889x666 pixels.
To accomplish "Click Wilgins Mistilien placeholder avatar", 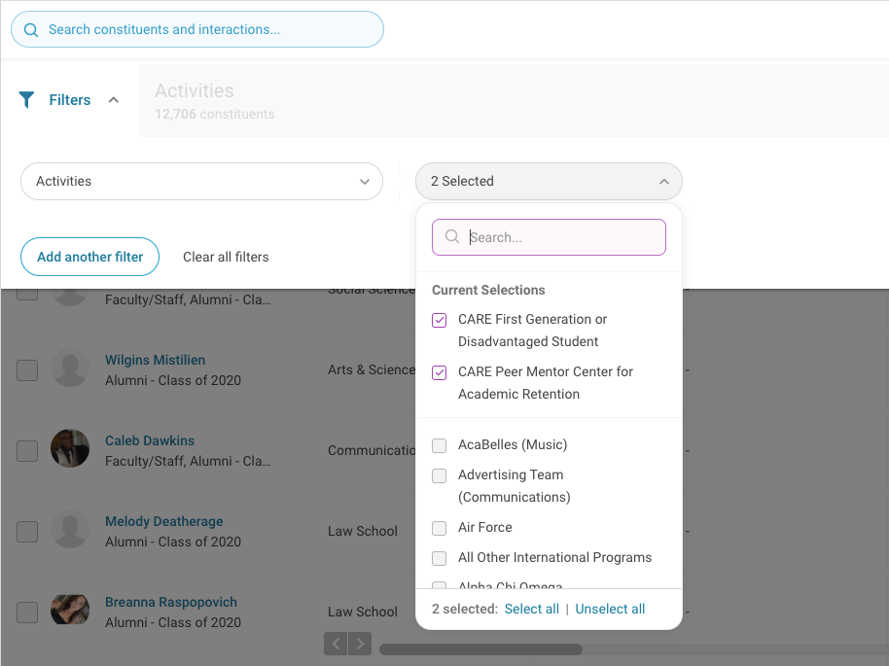I will coord(70,368).
